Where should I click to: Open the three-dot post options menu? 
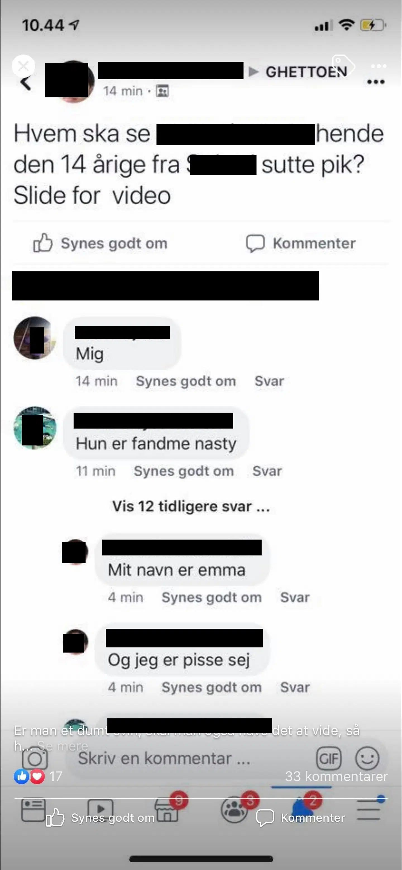coord(376,82)
